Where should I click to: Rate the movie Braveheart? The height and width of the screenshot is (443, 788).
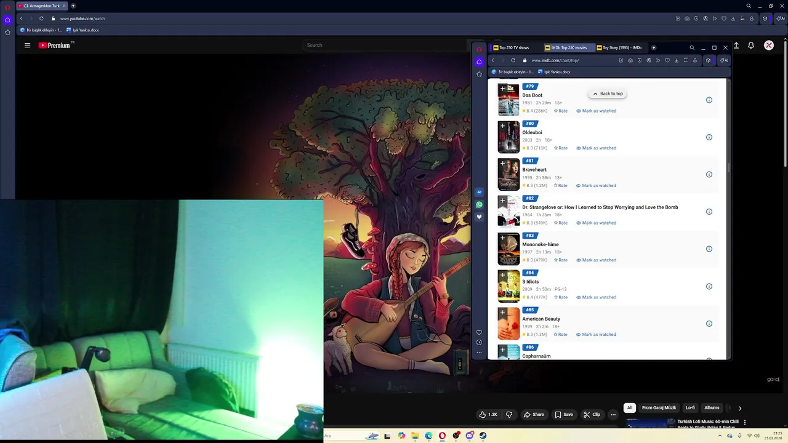click(x=561, y=186)
